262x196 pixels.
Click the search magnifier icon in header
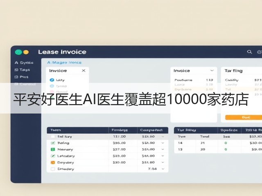point(249,52)
